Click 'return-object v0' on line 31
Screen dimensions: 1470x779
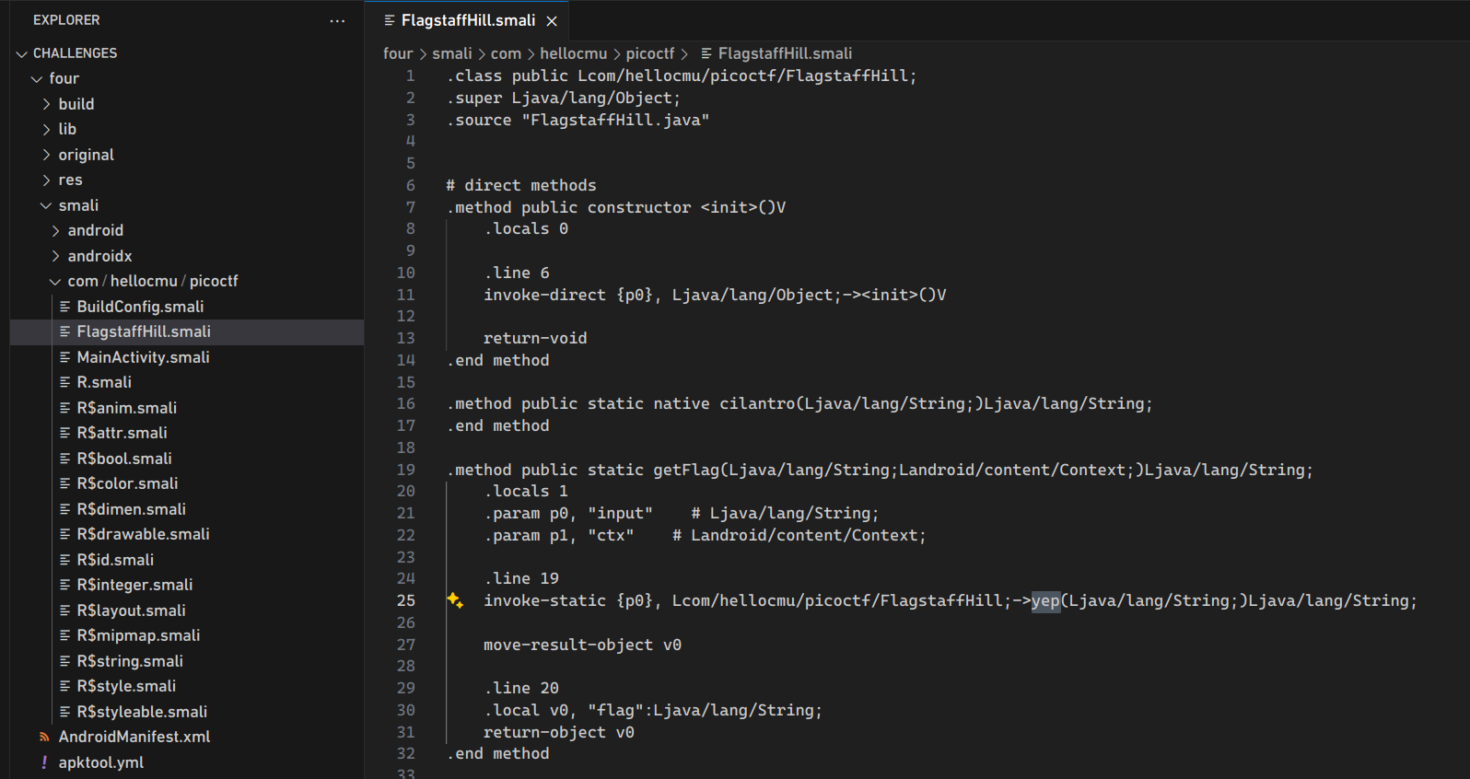coord(559,732)
